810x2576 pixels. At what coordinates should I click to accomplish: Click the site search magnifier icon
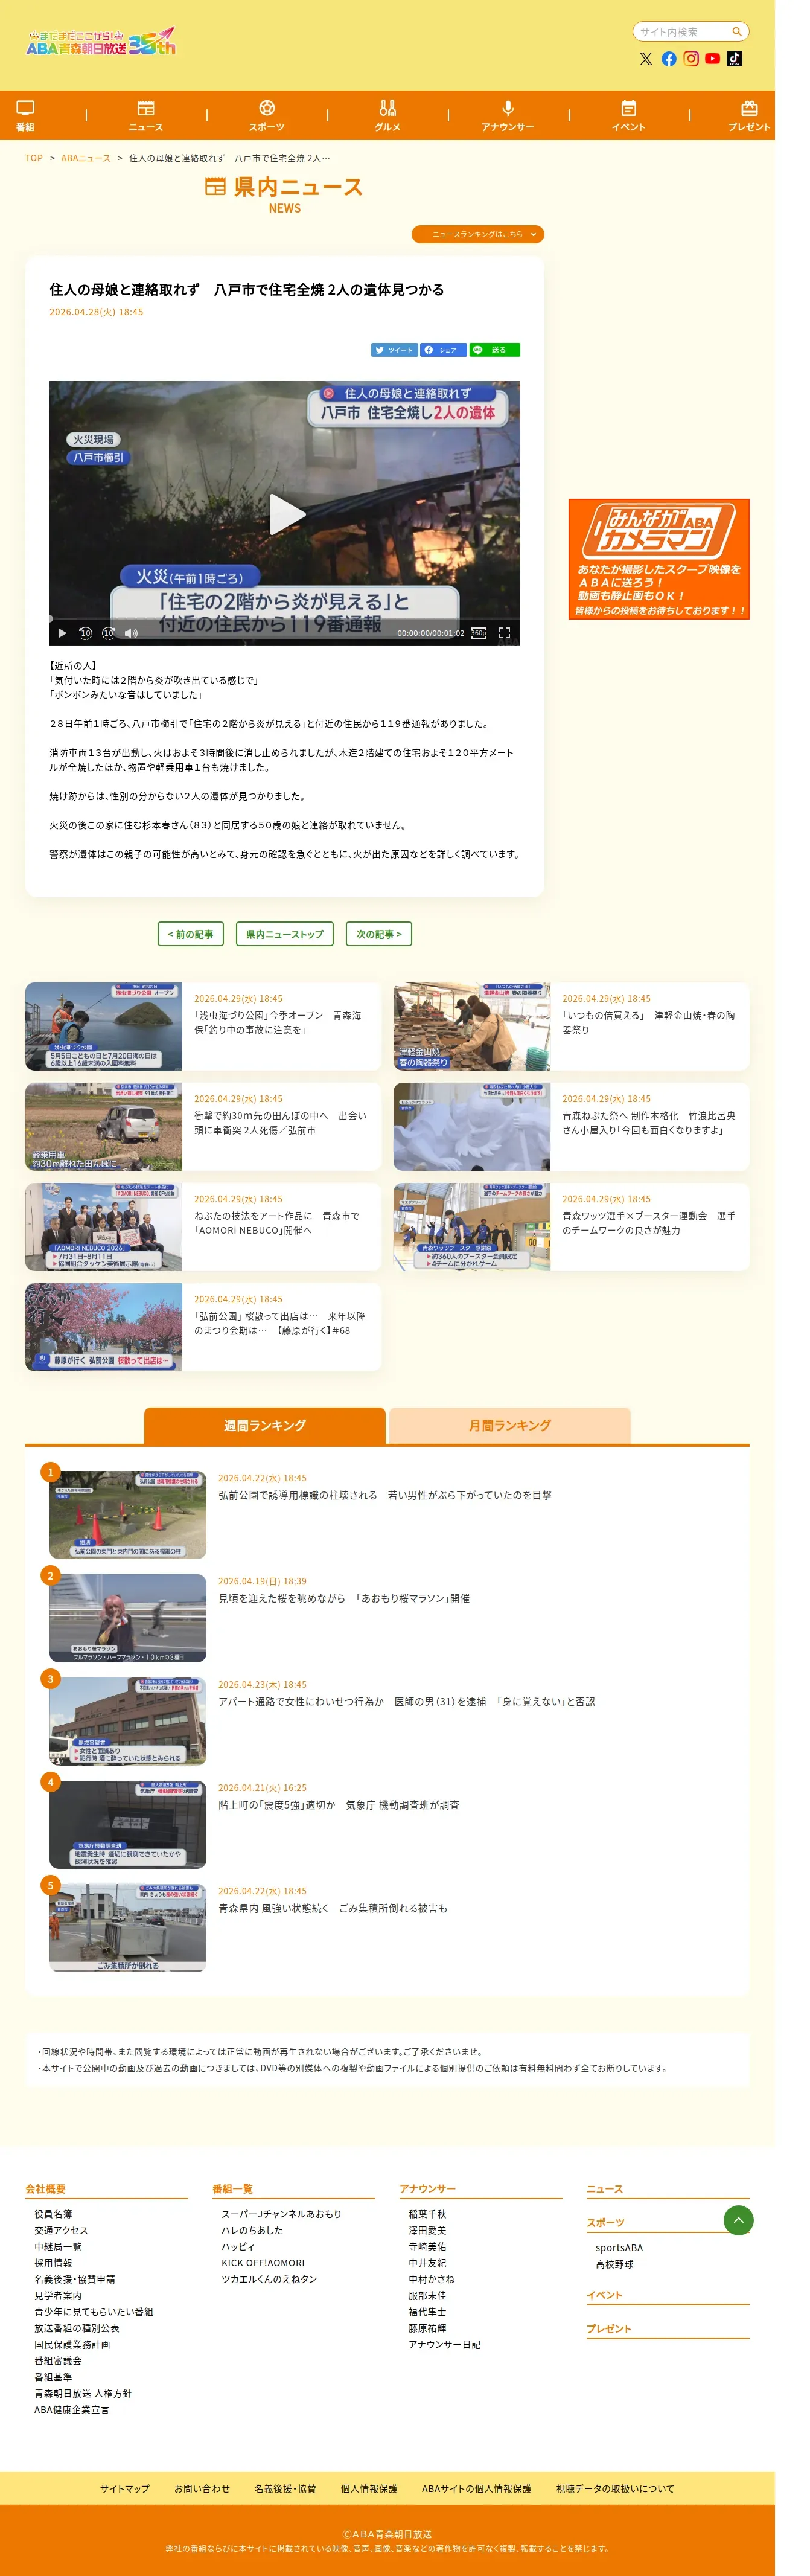pos(737,32)
